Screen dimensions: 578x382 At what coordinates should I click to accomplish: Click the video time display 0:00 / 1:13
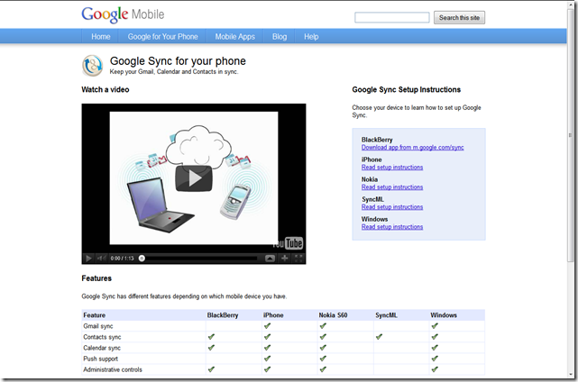click(122, 259)
